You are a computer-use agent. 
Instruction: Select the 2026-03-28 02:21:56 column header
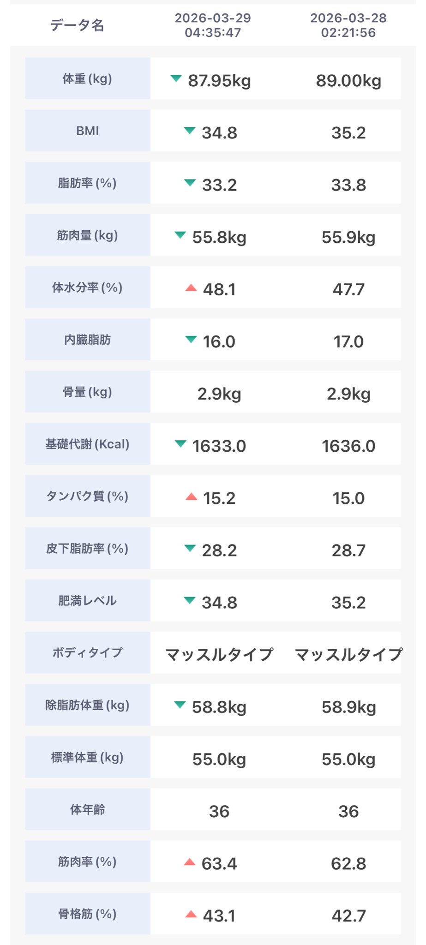coord(348,25)
